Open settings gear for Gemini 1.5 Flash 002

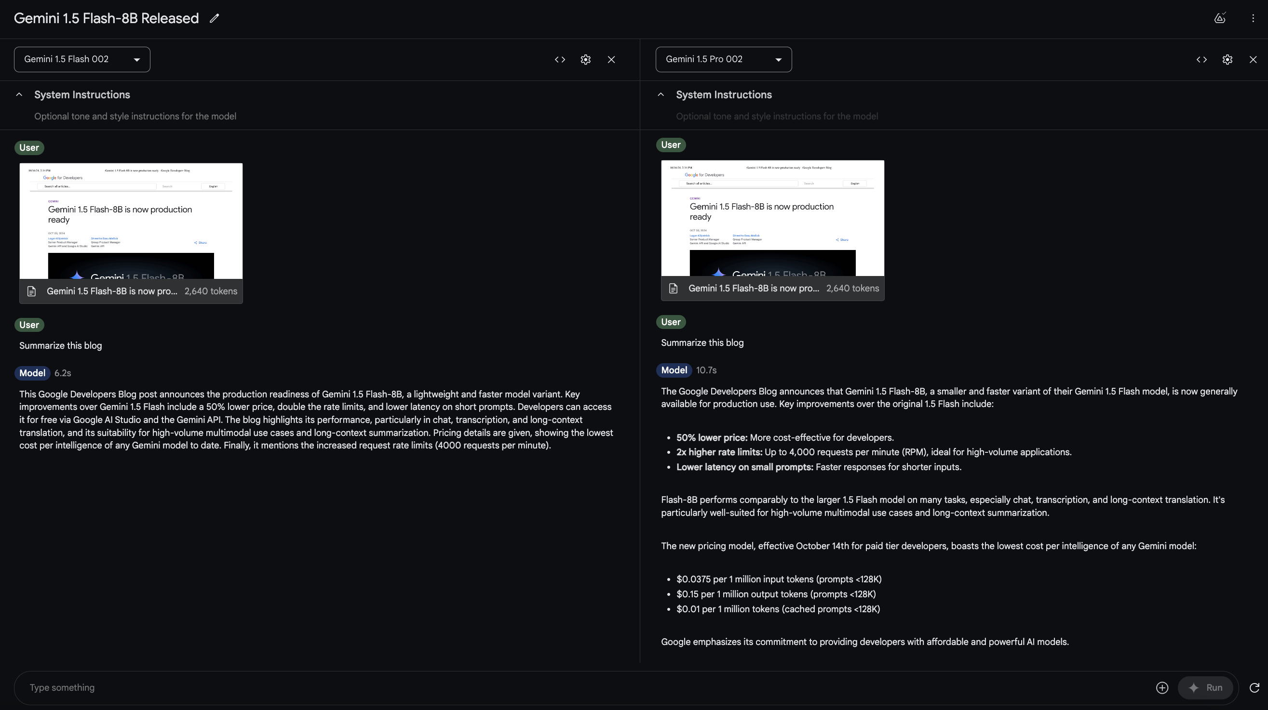(x=585, y=60)
